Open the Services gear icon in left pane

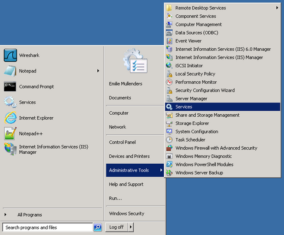[x=10, y=102]
